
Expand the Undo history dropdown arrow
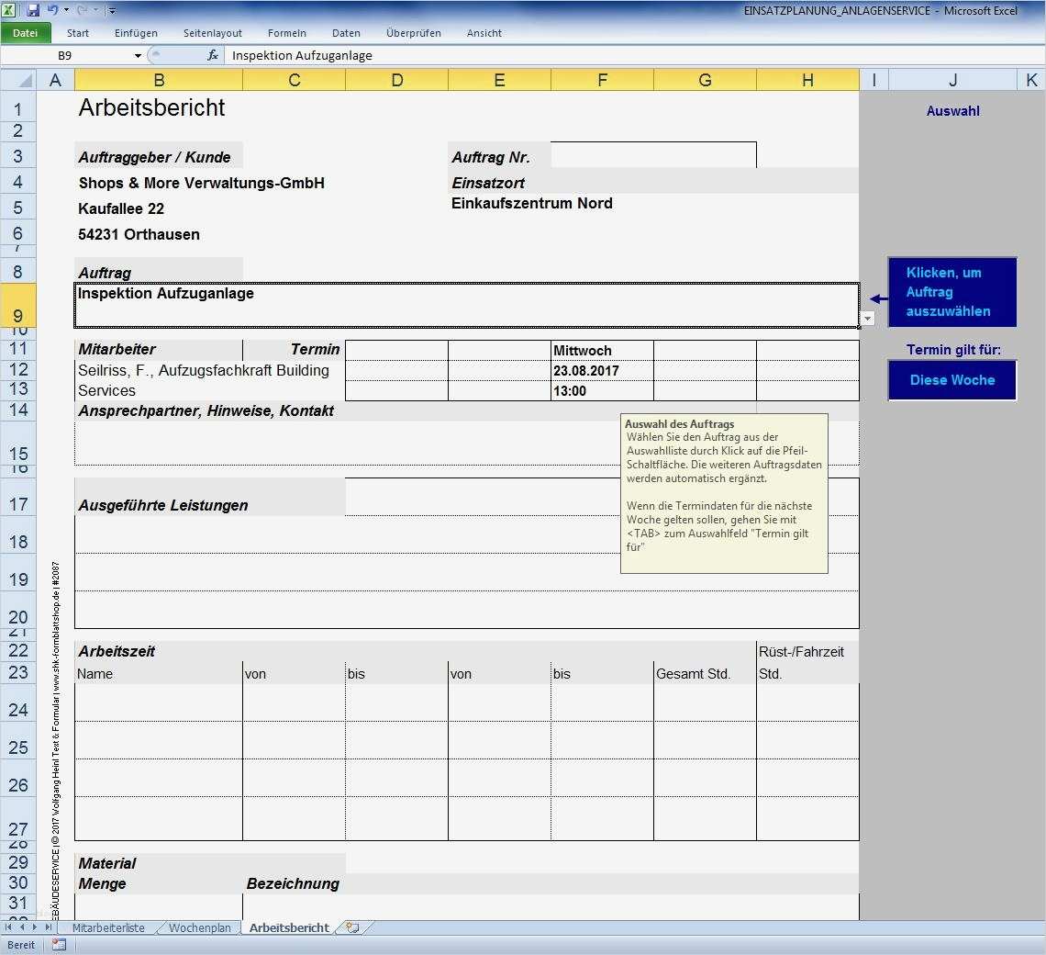pyautogui.click(x=65, y=9)
